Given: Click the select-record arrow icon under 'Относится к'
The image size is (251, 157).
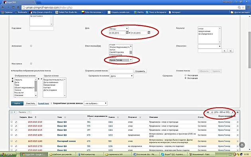Looking at the screenshot, I should 225,51.
